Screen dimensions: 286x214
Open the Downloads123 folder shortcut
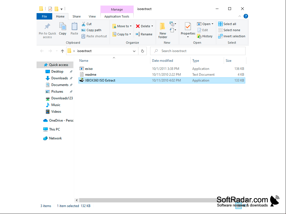(59, 98)
